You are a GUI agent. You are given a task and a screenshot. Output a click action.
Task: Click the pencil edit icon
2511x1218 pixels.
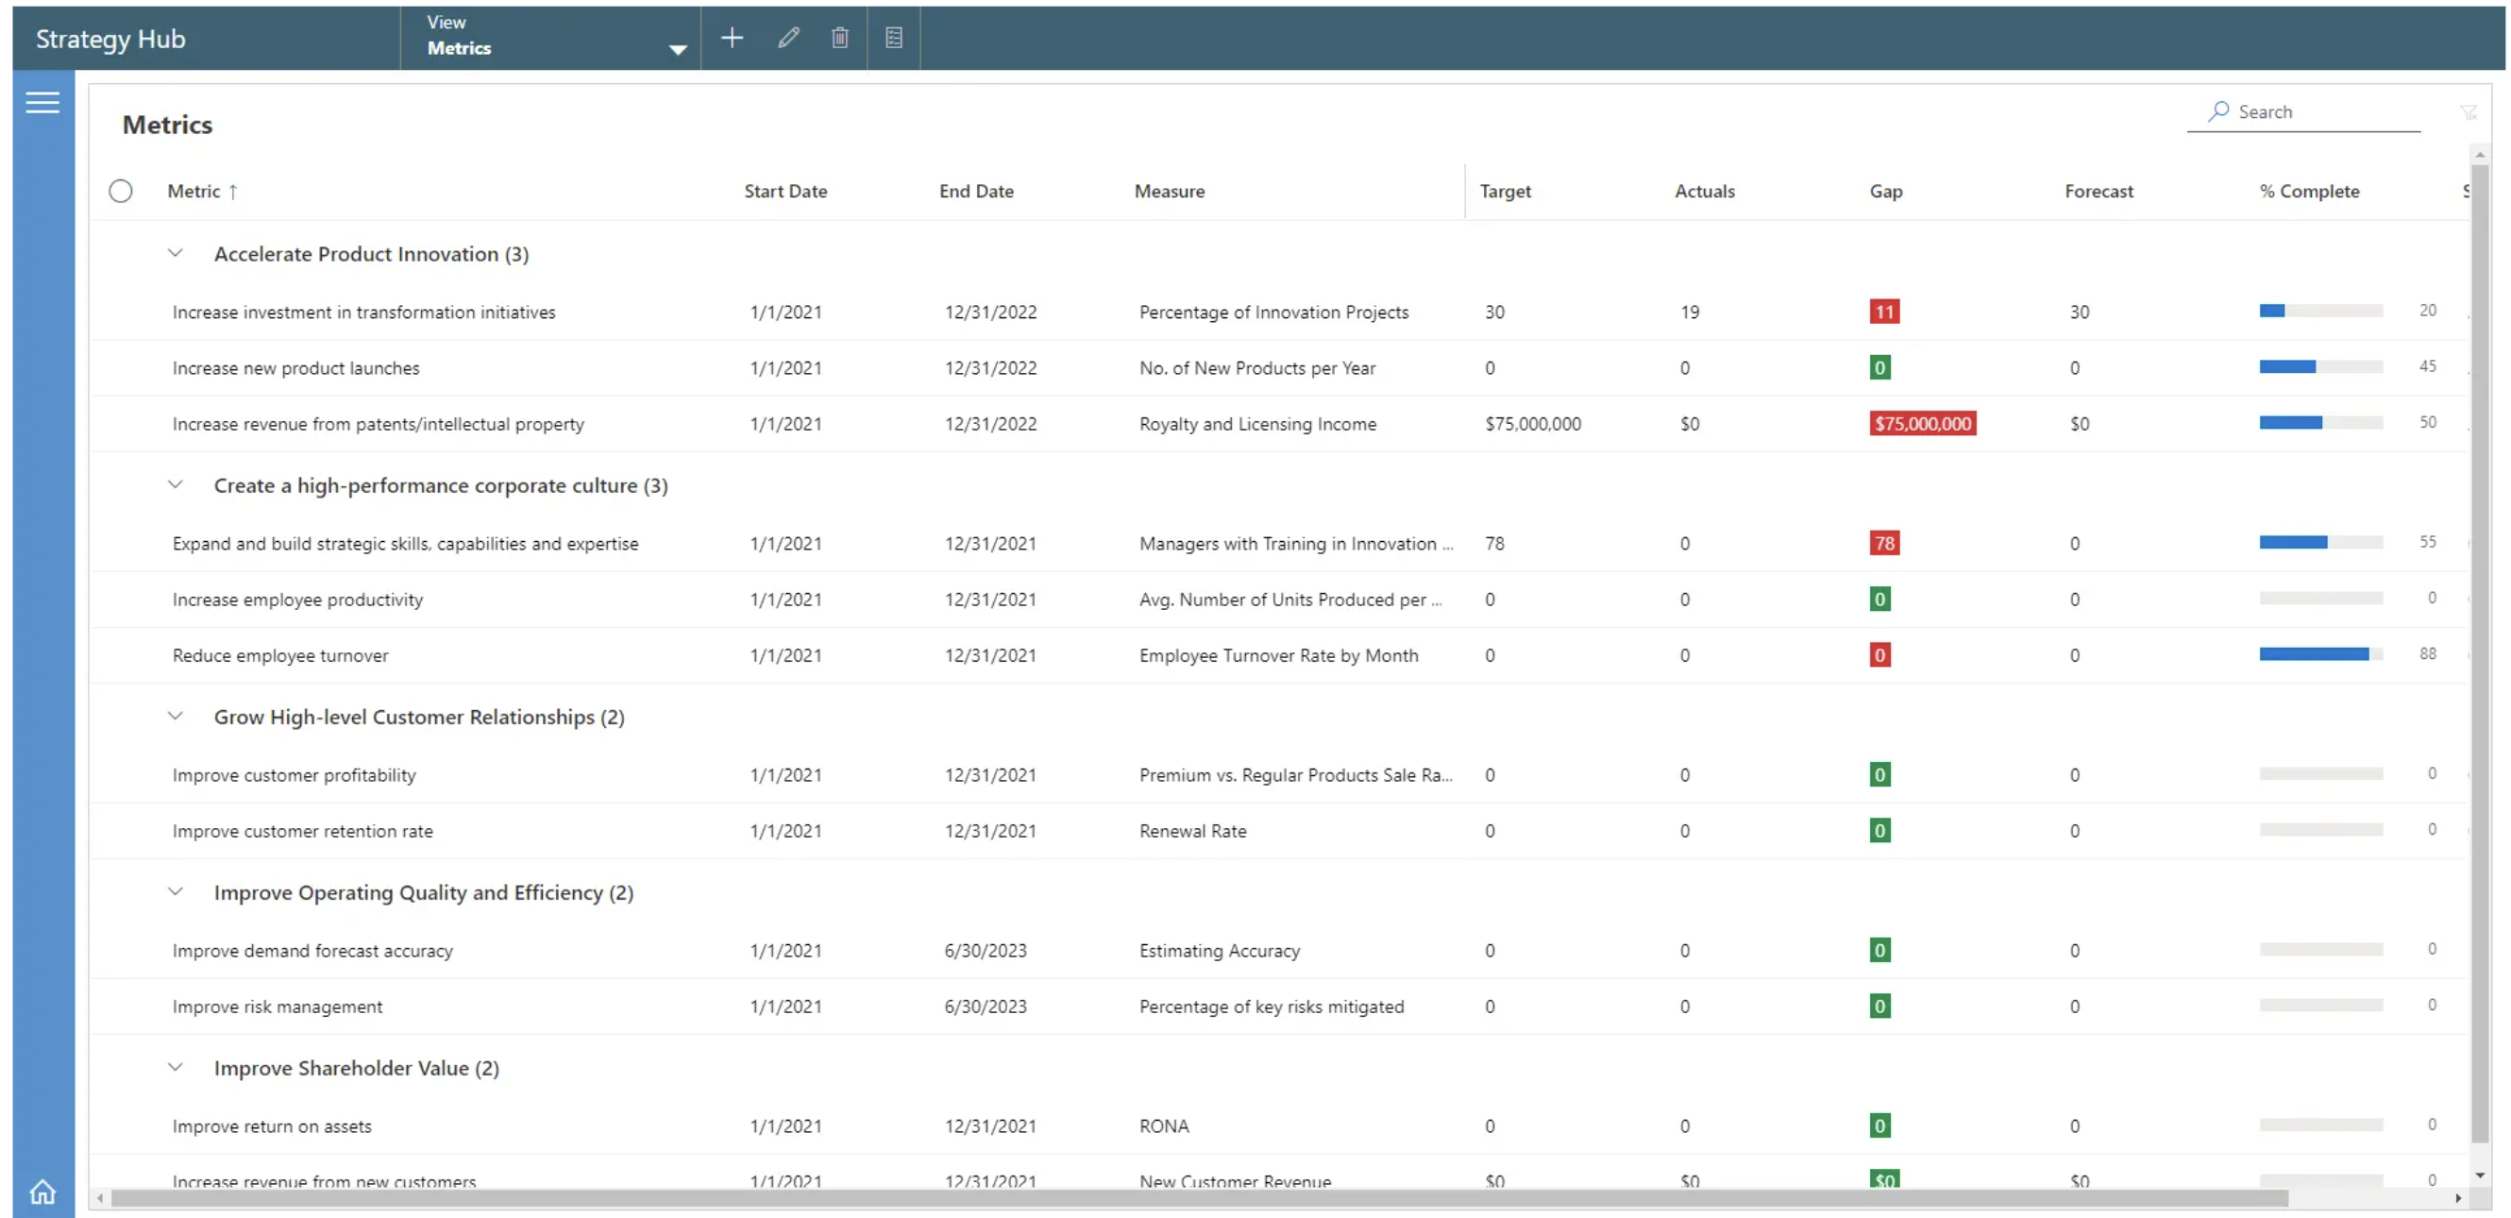coord(788,38)
